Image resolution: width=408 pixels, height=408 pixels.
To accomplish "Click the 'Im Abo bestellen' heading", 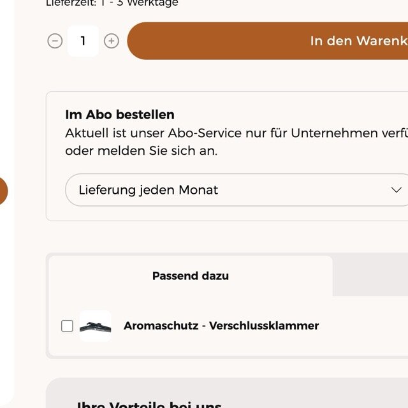I will (120, 115).
